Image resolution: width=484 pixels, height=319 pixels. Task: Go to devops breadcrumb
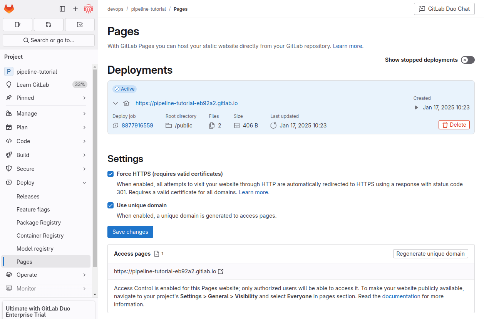(x=116, y=9)
